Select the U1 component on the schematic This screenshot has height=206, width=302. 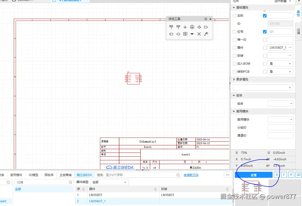(x=133, y=79)
